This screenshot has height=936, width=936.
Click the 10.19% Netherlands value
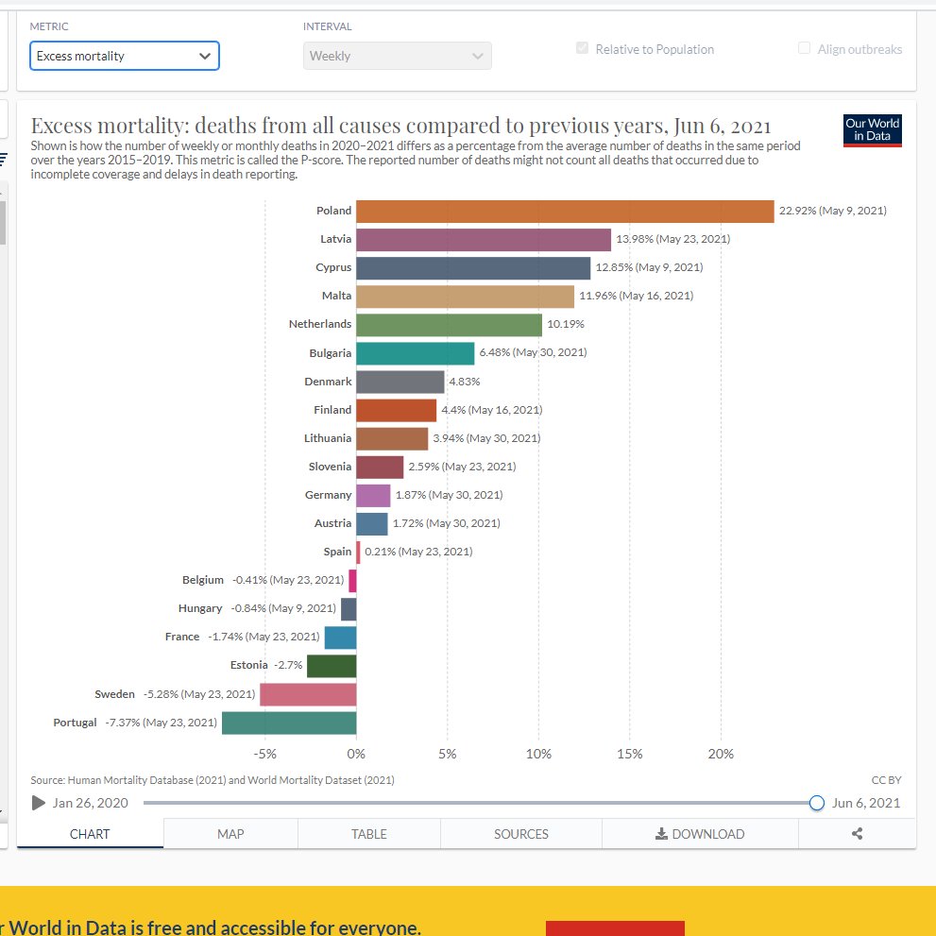click(x=566, y=324)
